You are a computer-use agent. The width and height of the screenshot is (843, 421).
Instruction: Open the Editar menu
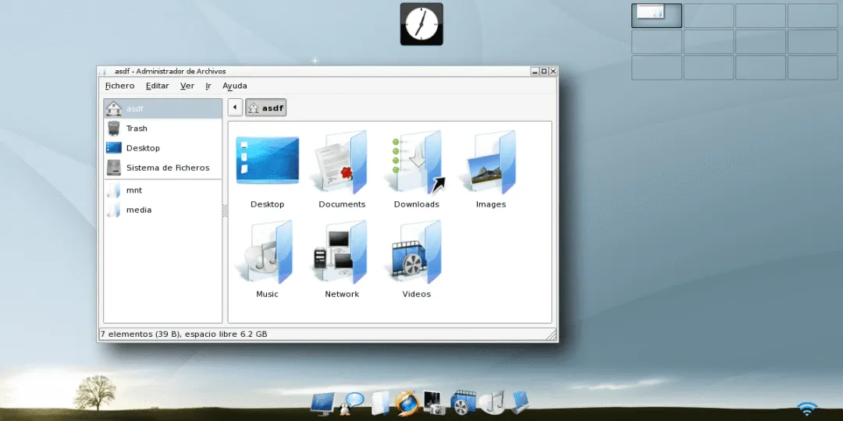158,86
